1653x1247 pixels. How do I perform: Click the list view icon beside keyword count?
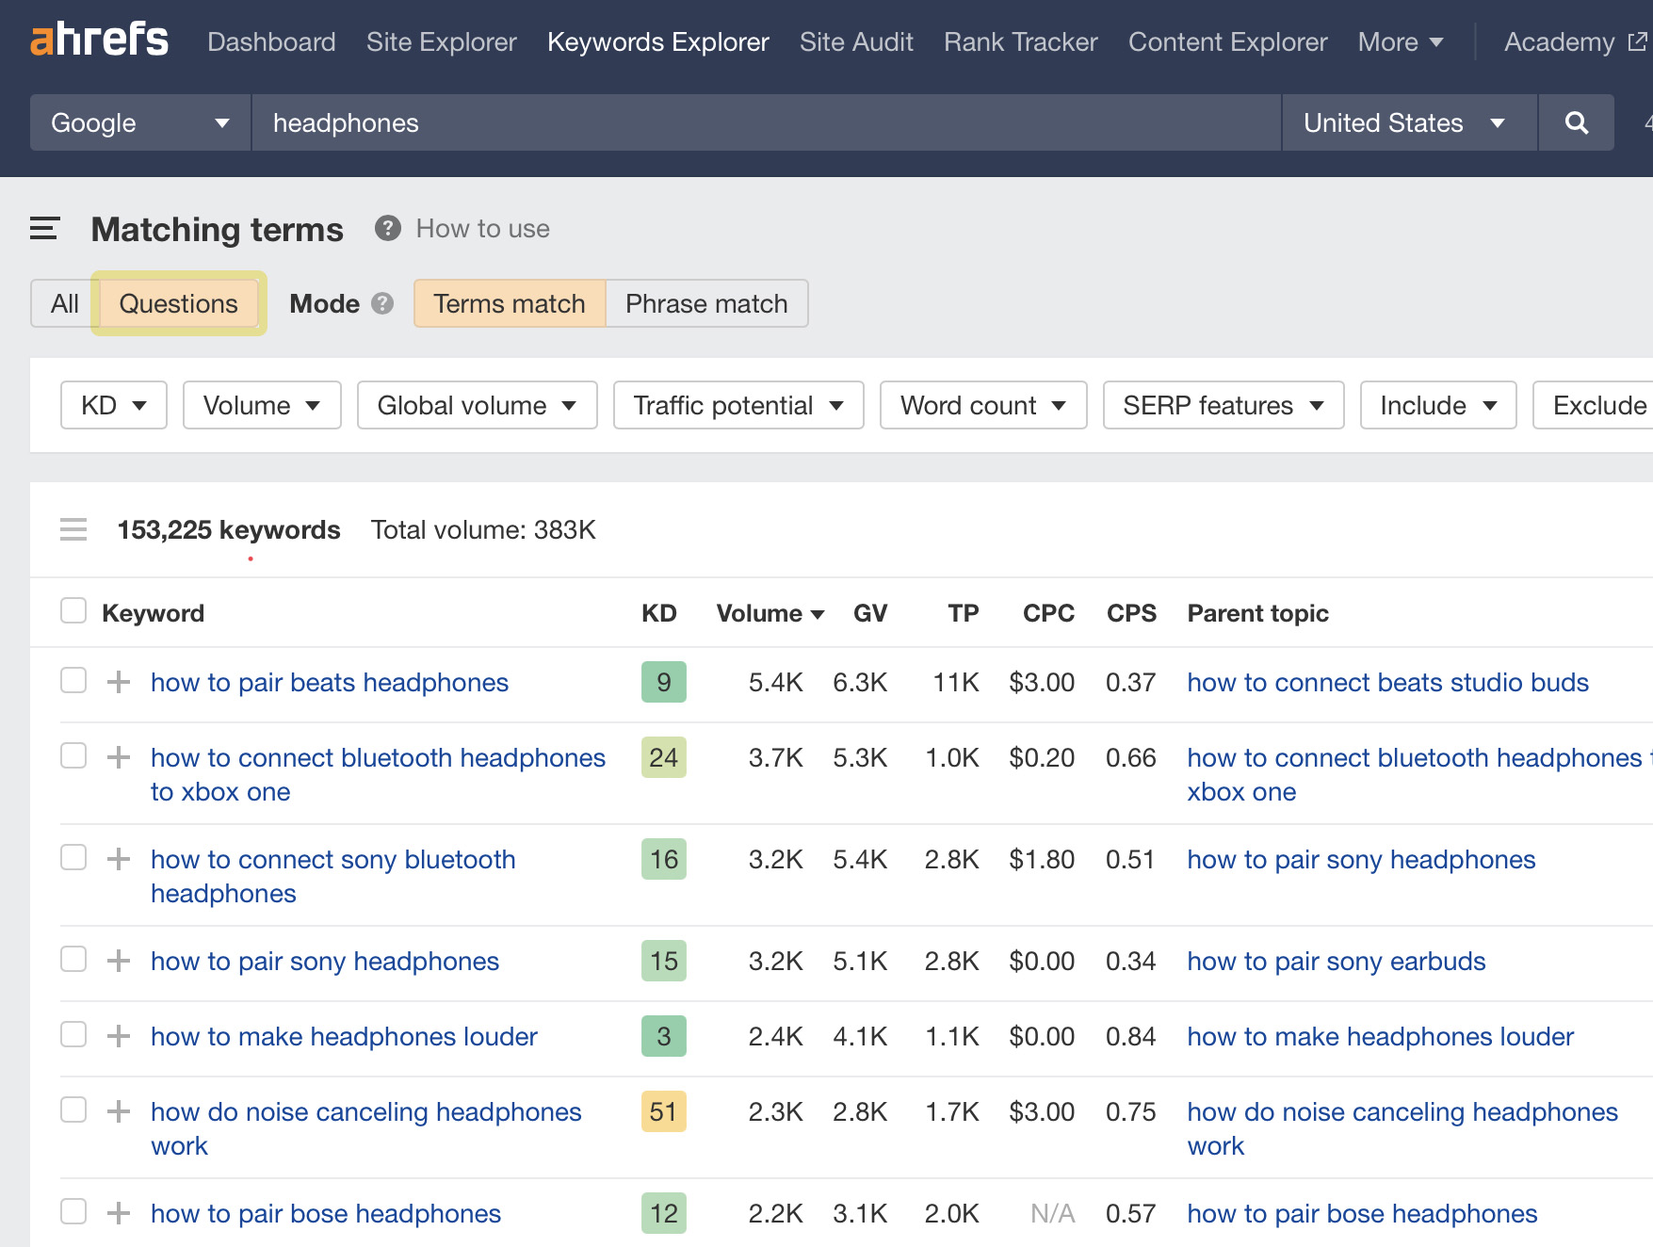pyautogui.click(x=73, y=529)
